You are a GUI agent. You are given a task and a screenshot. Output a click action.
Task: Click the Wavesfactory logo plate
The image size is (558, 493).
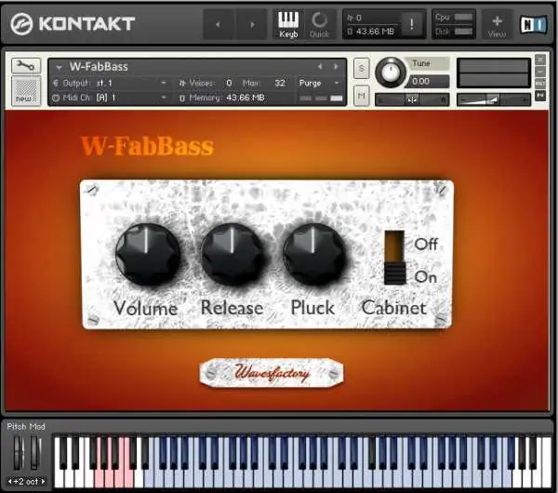[x=272, y=373]
